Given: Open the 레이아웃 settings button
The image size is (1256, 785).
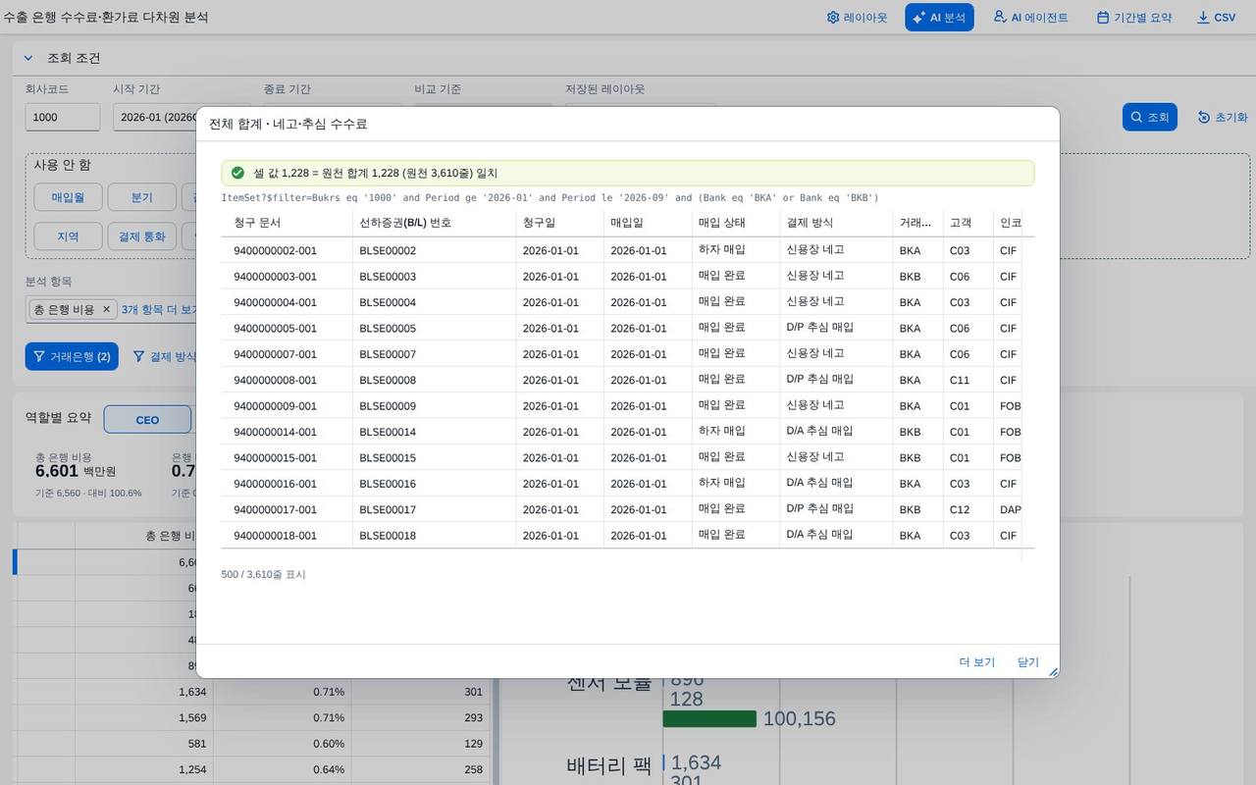Looking at the screenshot, I should point(857,18).
